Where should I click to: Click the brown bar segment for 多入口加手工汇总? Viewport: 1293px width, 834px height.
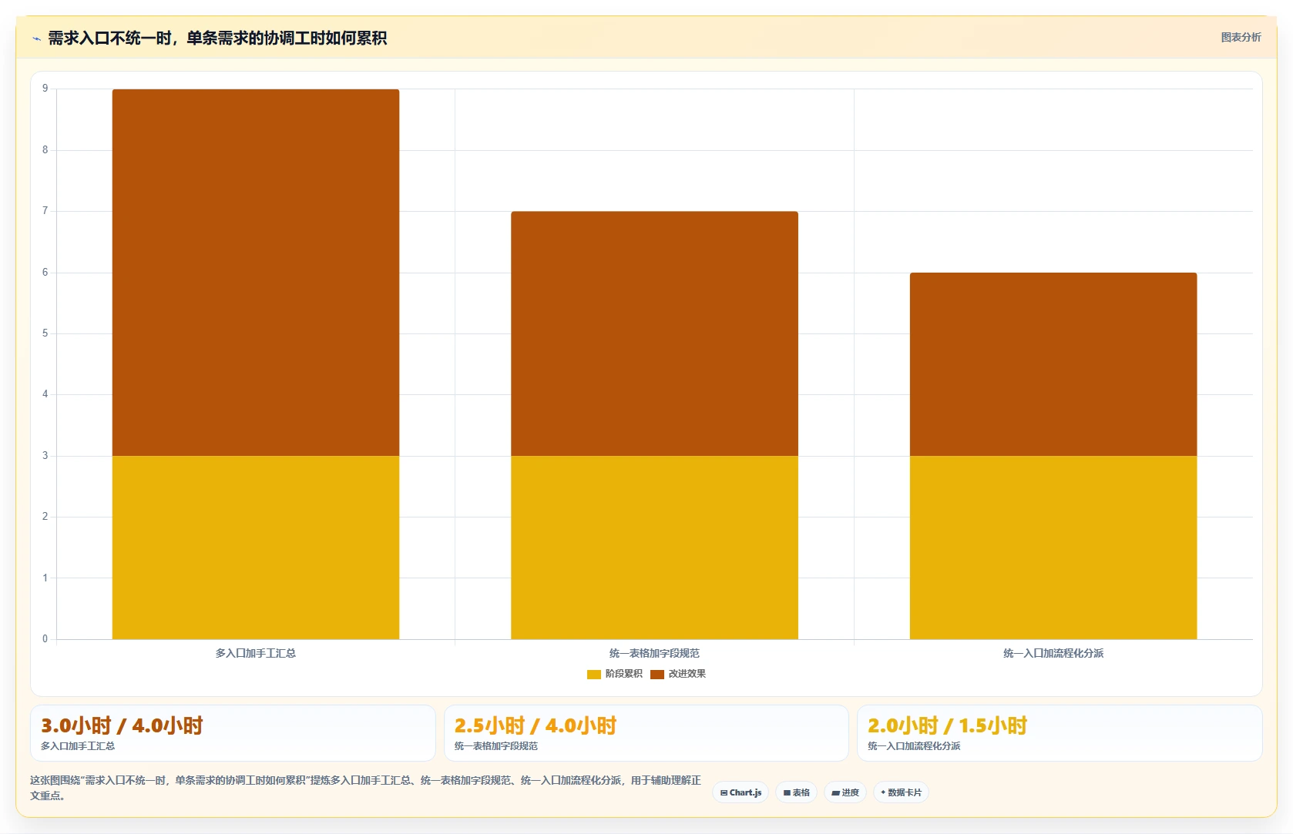tap(256, 273)
